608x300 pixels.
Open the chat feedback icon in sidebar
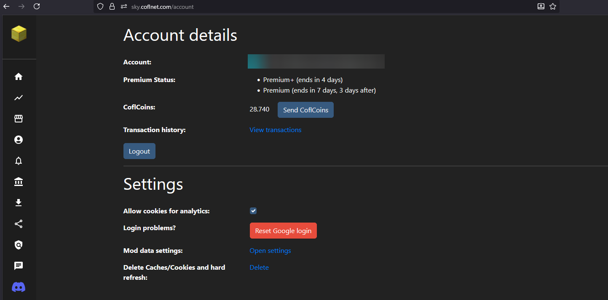click(19, 266)
